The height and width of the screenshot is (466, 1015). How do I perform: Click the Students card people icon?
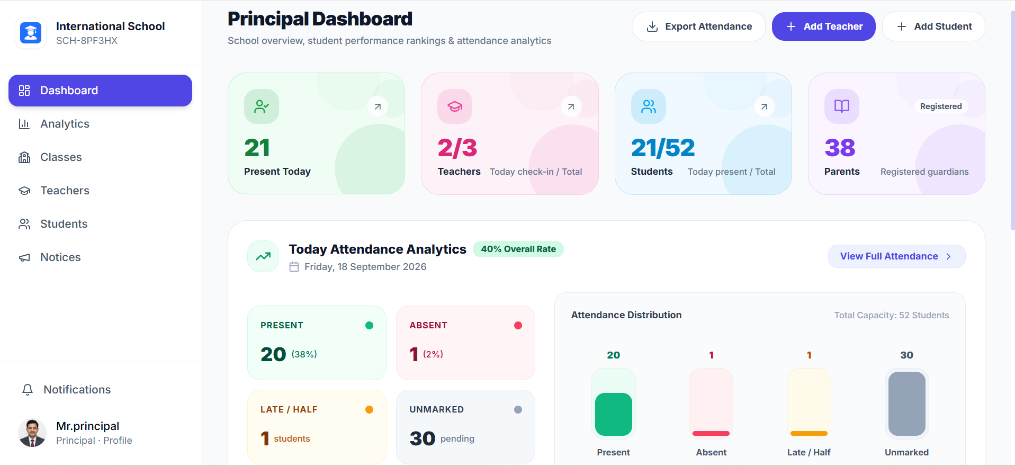click(x=649, y=106)
